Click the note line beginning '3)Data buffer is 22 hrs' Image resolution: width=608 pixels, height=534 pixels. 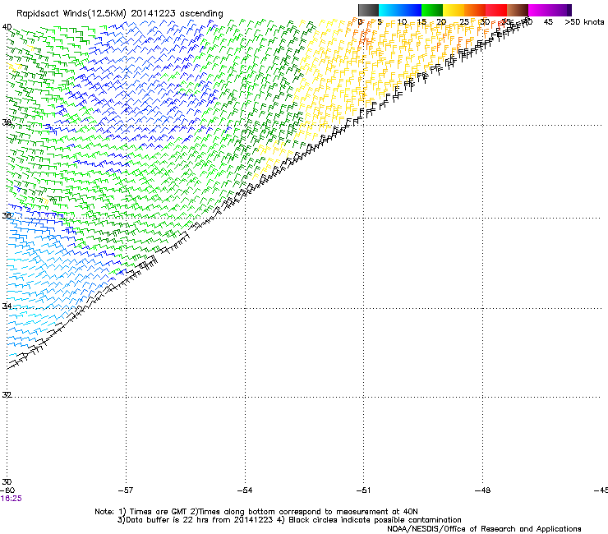pyautogui.click(x=289, y=520)
